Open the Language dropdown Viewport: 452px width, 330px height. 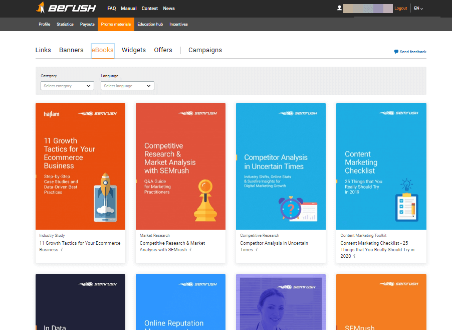point(127,86)
